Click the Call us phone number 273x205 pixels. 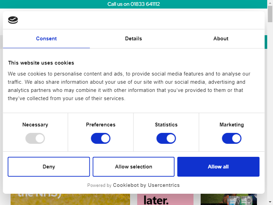pos(133,4)
